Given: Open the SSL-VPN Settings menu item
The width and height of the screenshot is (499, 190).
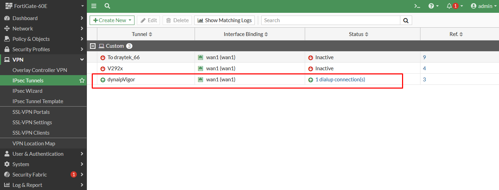Looking at the screenshot, I should (x=32, y=123).
